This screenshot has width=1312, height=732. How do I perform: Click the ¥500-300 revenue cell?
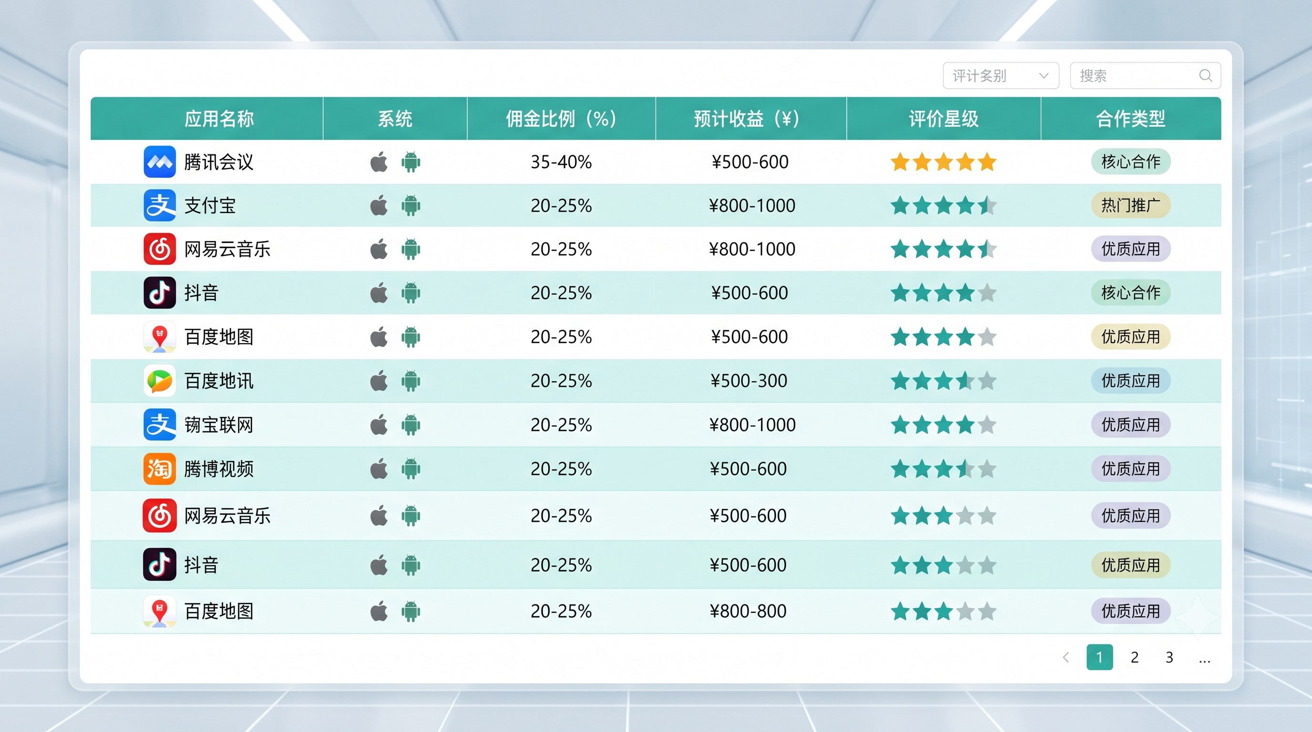748,381
